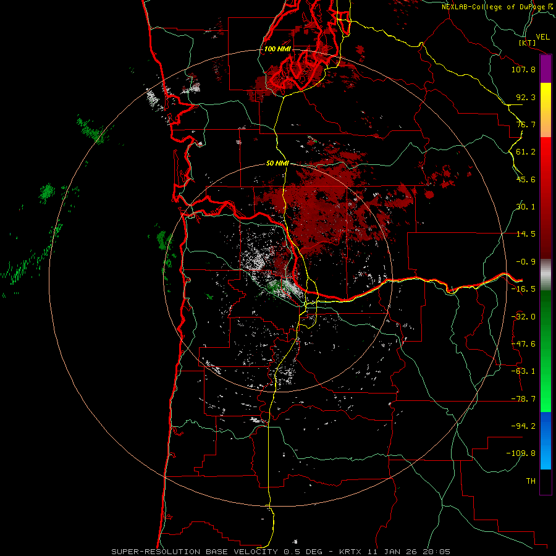Click the 100 NMI range ring label
The height and width of the screenshot is (556, 556).
[277, 49]
